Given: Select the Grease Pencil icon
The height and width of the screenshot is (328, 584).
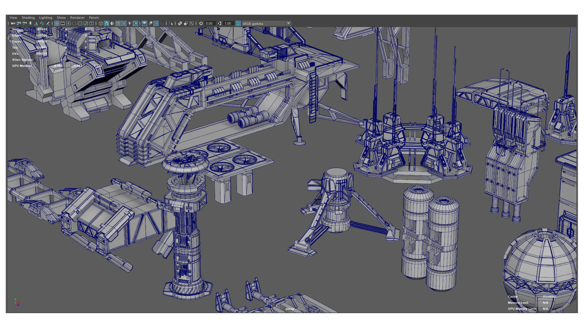Looking at the screenshot, I should point(48,23).
